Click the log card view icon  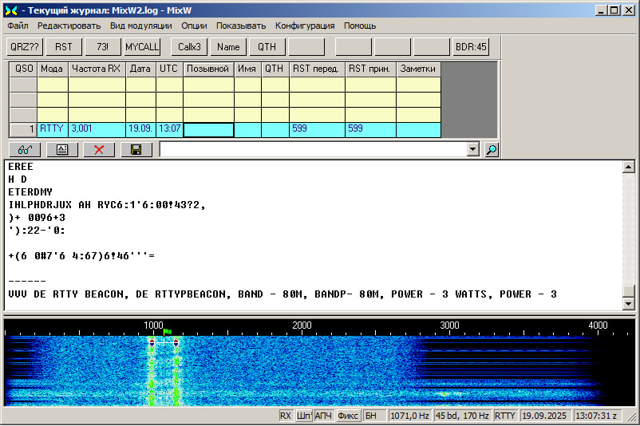coord(62,150)
